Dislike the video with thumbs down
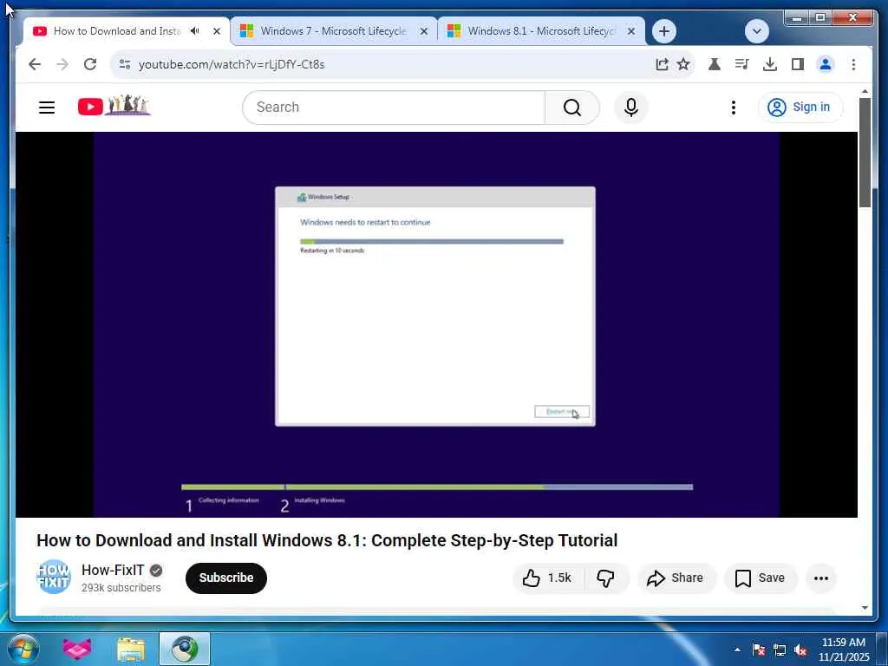 point(606,578)
